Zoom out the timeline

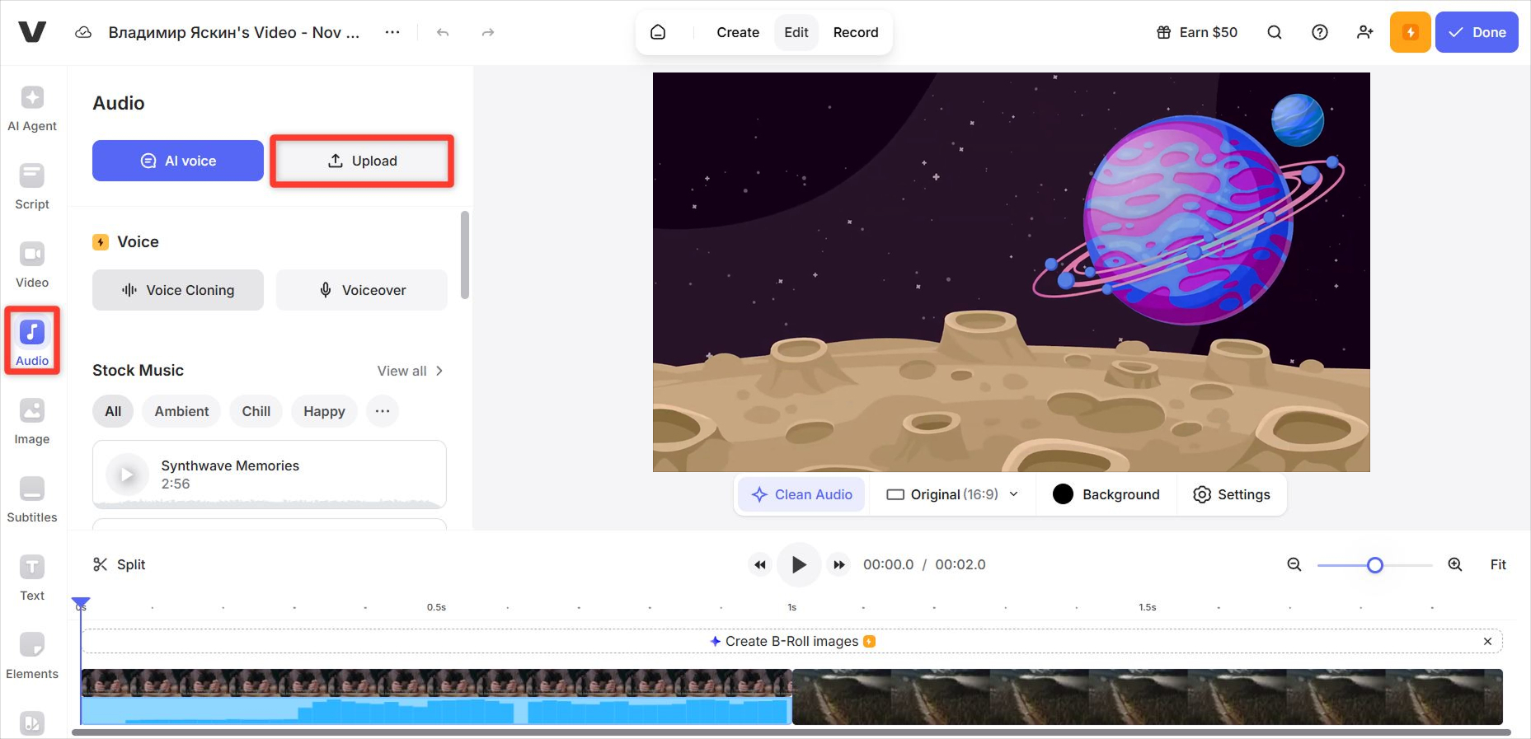pos(1294,564)
